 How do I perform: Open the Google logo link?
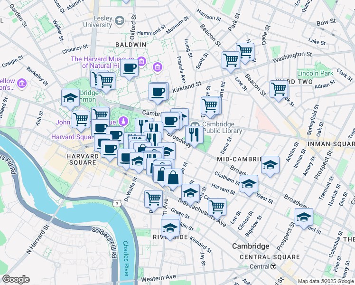pos(16,279)
